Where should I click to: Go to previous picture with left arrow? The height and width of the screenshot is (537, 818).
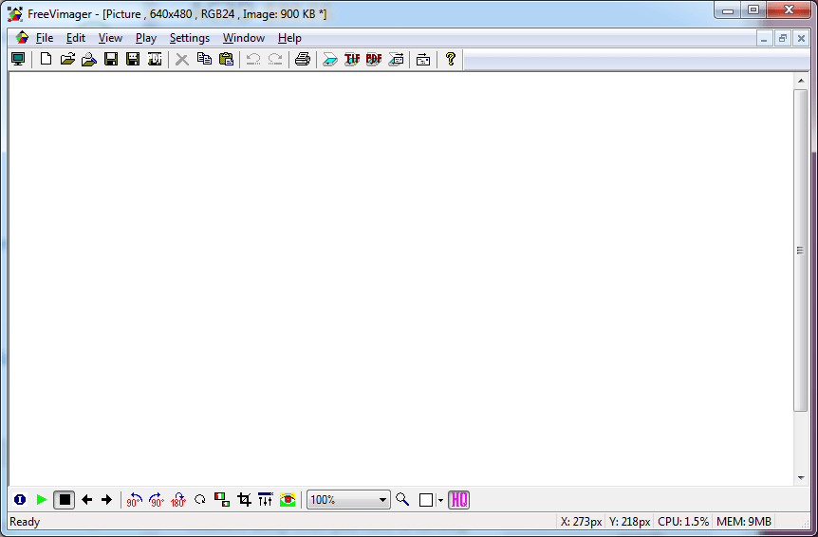tap(86, 500)
